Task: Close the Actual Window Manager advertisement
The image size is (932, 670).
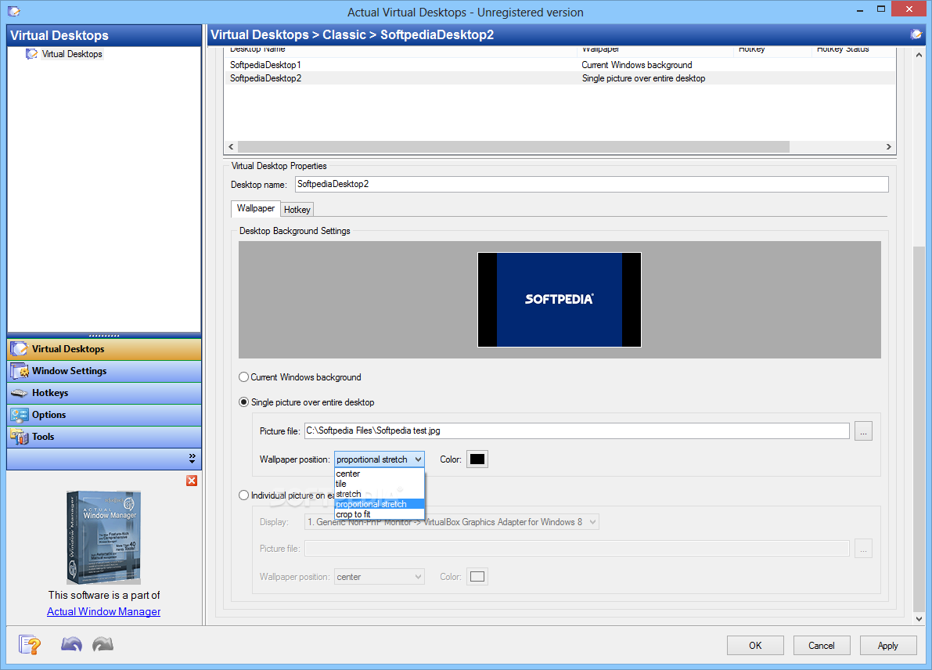Action: pos(192,481)
